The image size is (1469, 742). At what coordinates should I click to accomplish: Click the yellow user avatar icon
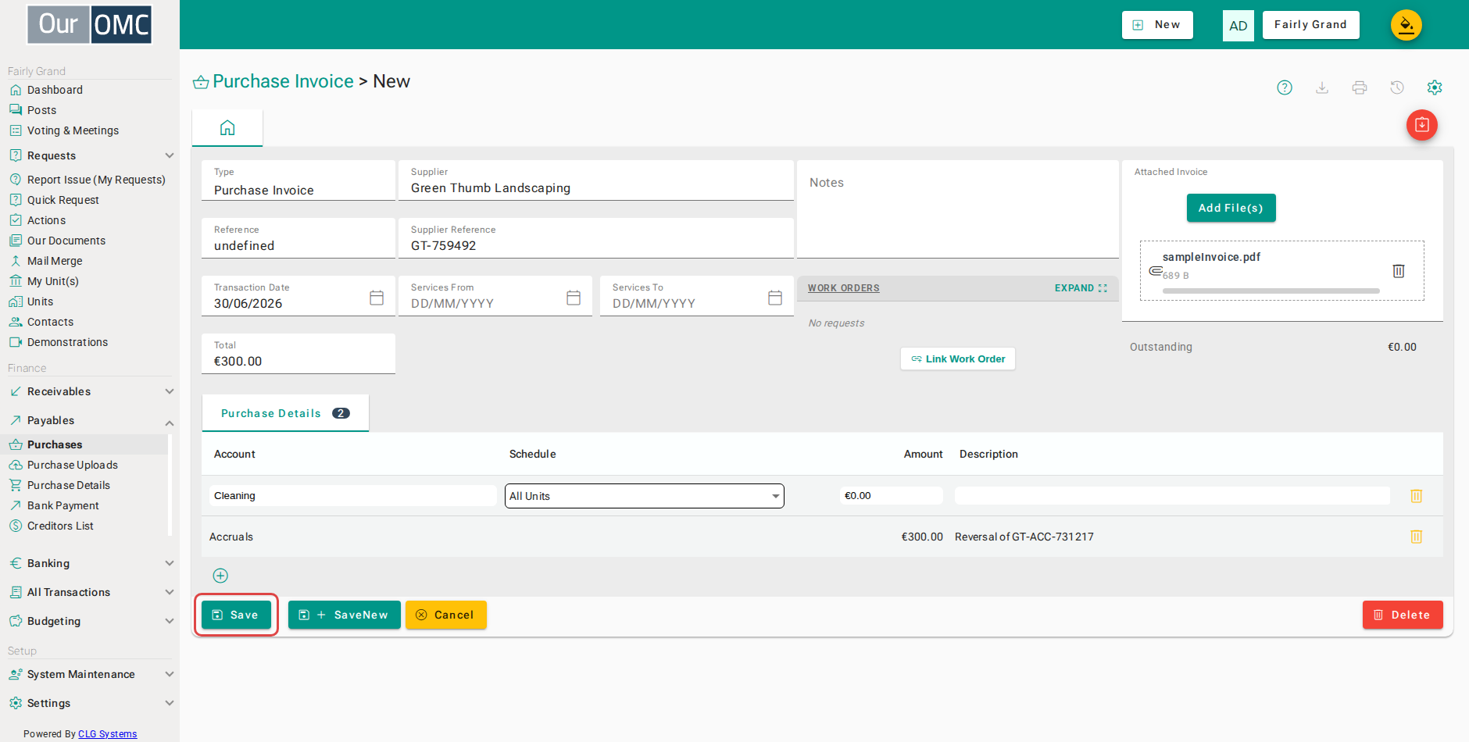click(1406, 25)
